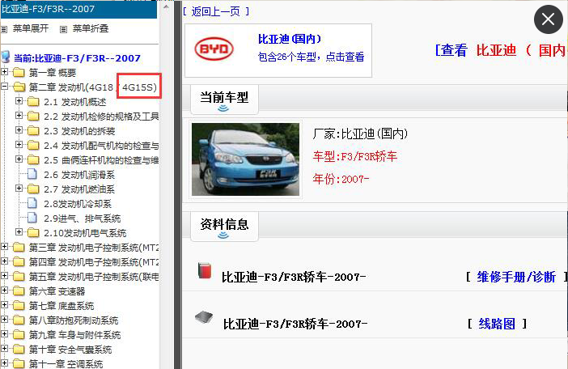Open the 线路图 link

(x=497, y=324)
